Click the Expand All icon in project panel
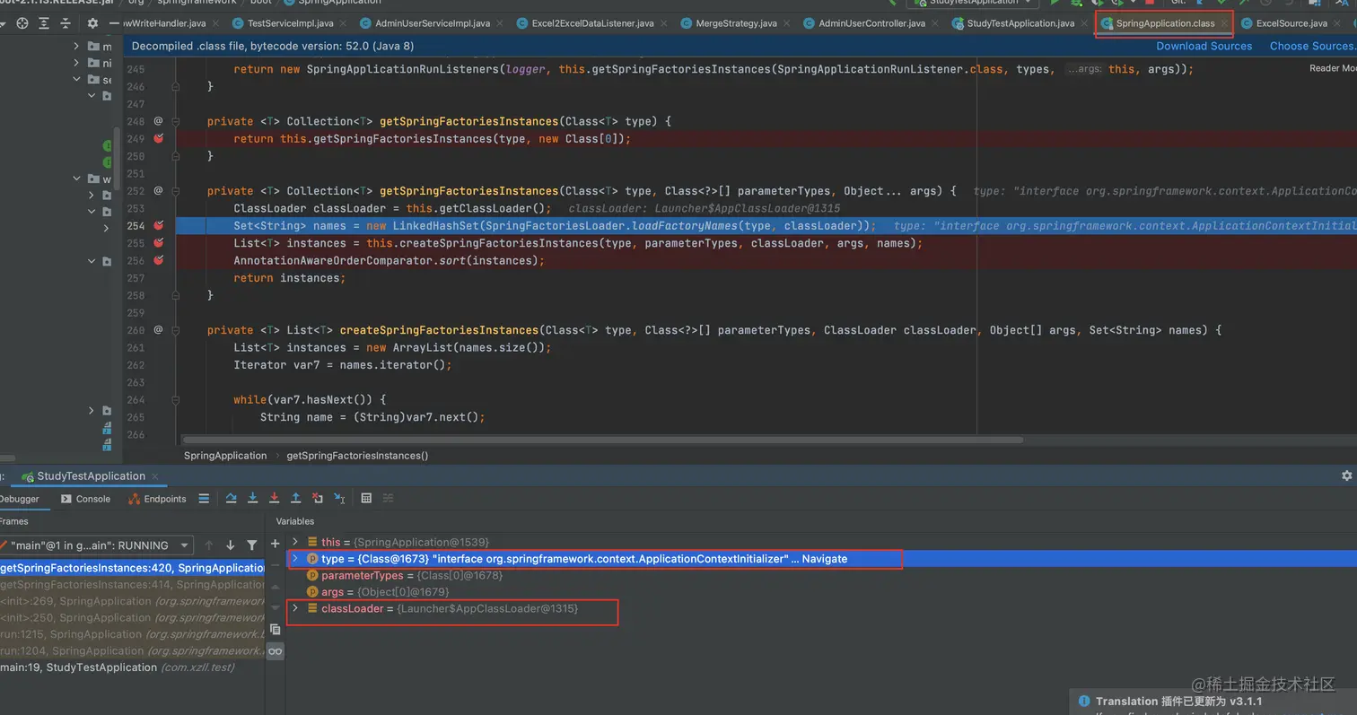This screenshot has width=1357, height=715. tap(43, 23)
